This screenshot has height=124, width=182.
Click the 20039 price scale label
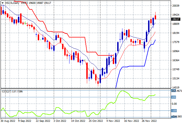[176, 6]
